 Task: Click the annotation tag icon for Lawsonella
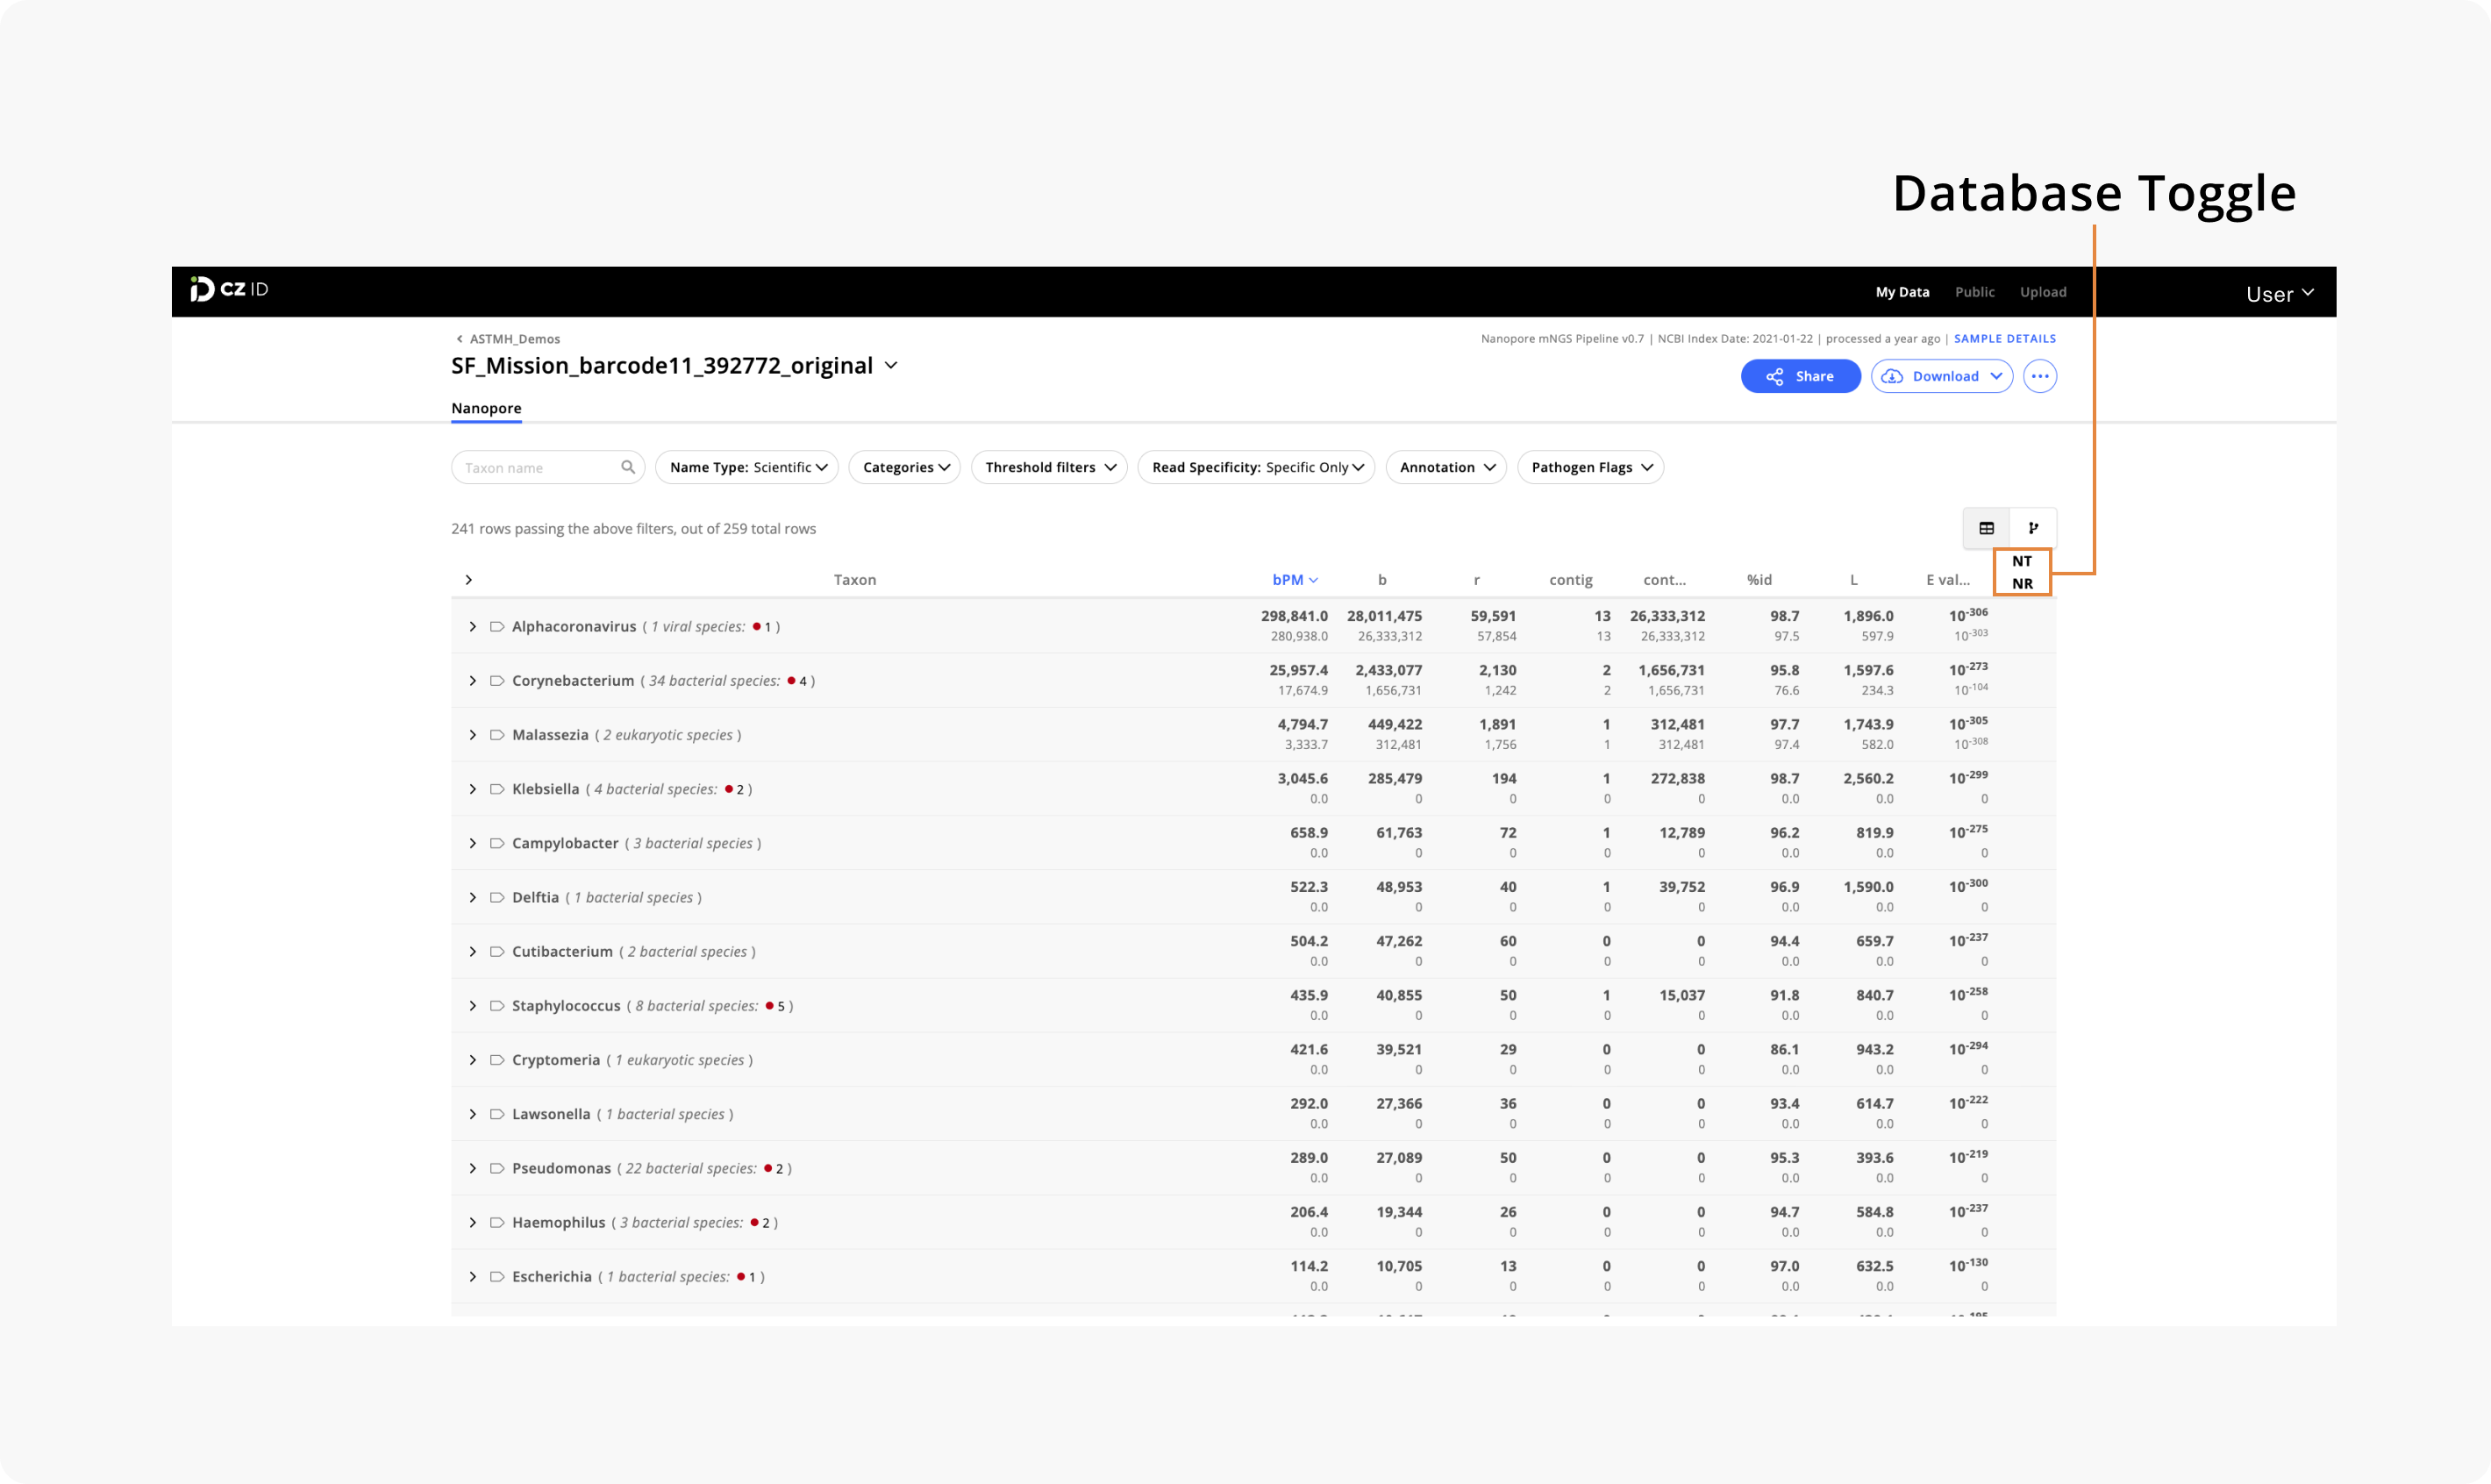[x=496, y=1114]
